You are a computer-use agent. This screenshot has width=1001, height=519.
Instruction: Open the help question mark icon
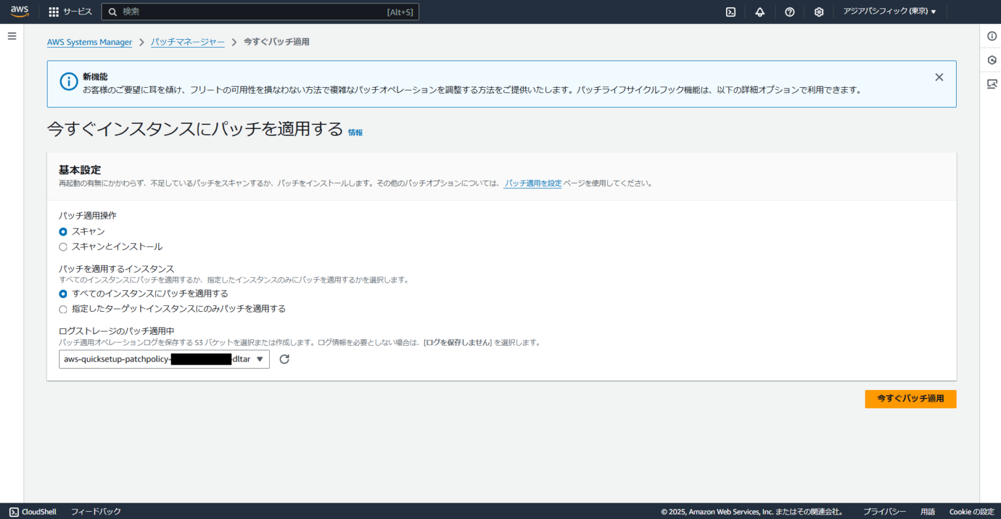(x=789, y=11)
